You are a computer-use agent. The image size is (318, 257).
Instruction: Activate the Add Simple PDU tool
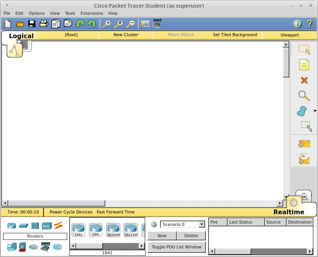(x=304, y=143)
